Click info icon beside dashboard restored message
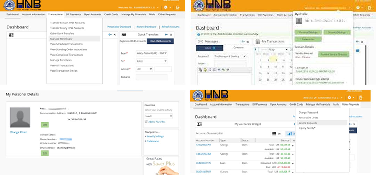The width and height of the screenshot is (376, 175). click(198, 34)
